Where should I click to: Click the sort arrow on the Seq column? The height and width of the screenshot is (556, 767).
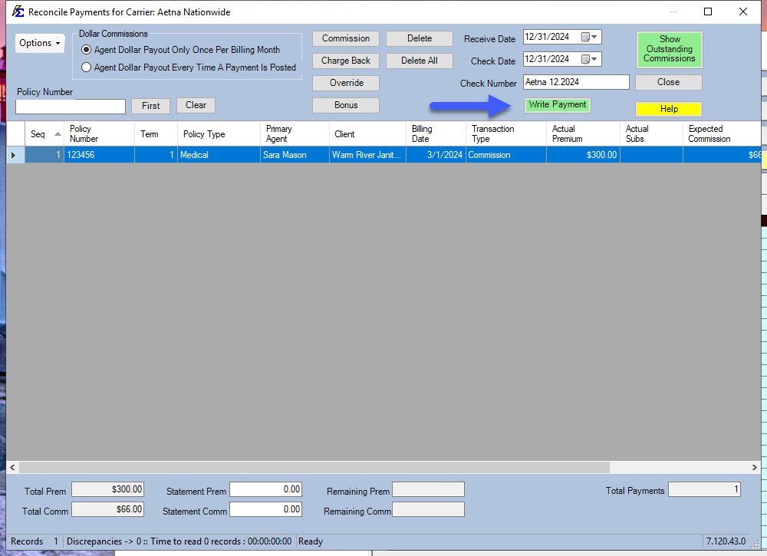coord(57,133)
